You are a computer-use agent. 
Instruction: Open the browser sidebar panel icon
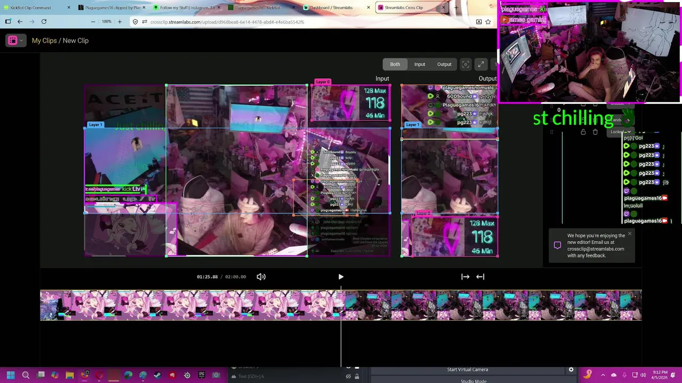coord(8,22)
